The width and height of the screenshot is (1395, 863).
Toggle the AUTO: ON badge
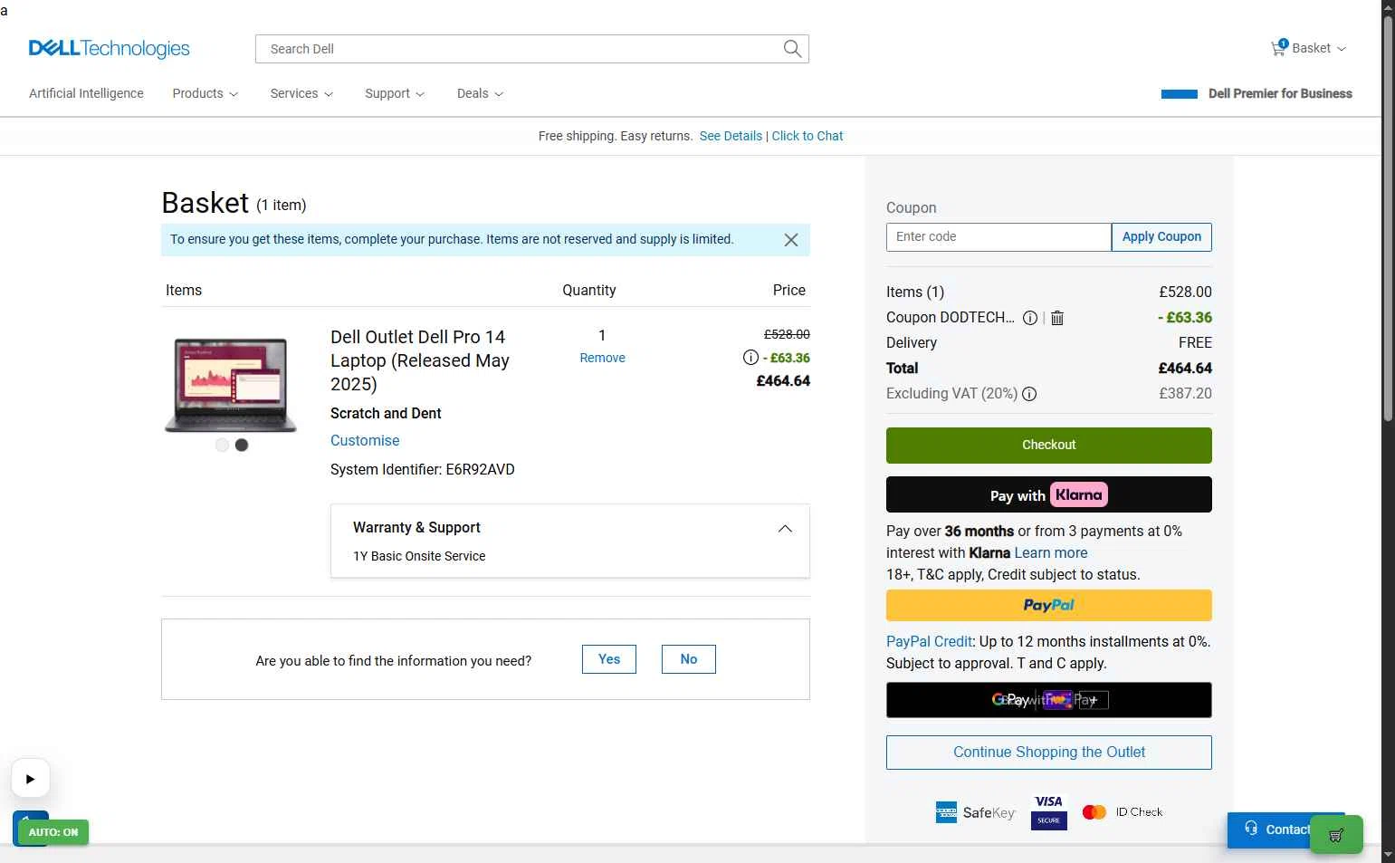53,832
